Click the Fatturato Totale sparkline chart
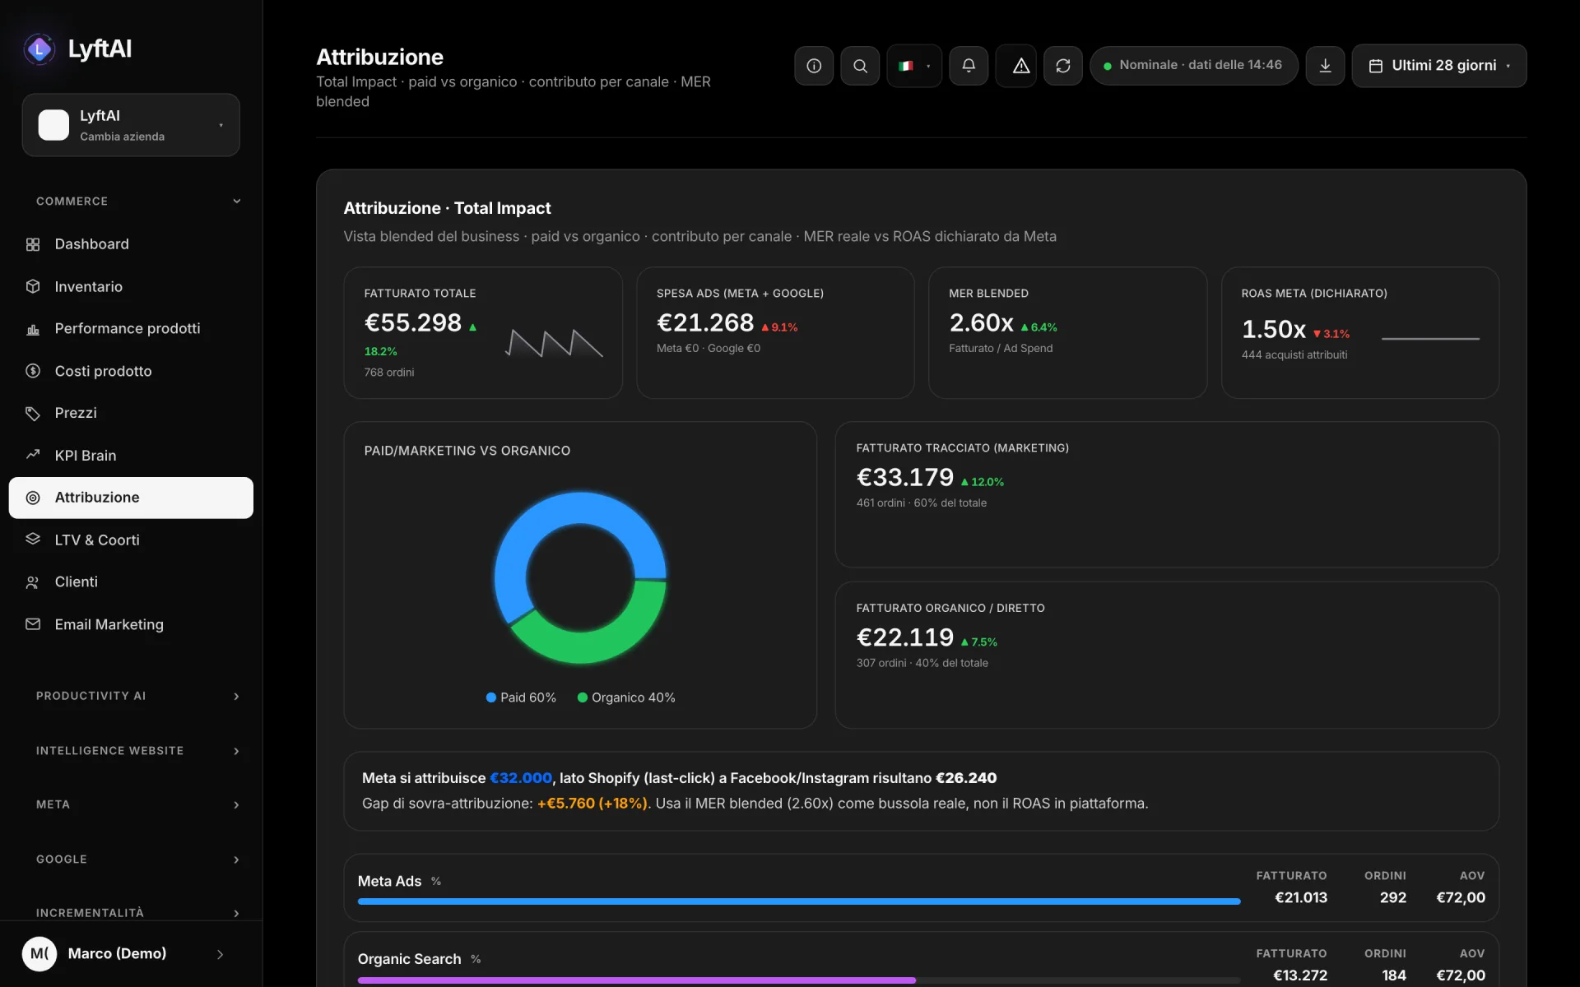This screenshot has width=1580, height=987. point(554,343)
